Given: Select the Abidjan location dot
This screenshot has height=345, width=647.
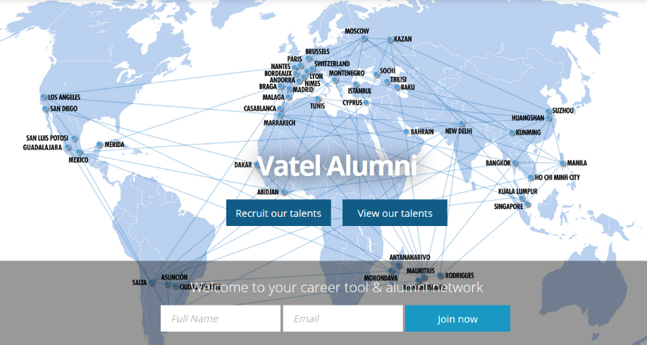Looking at the screenshot, I should coord(284,192).
